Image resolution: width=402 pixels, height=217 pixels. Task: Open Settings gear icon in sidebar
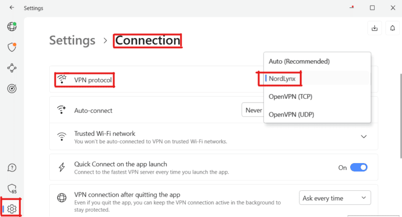coord(12,209)
